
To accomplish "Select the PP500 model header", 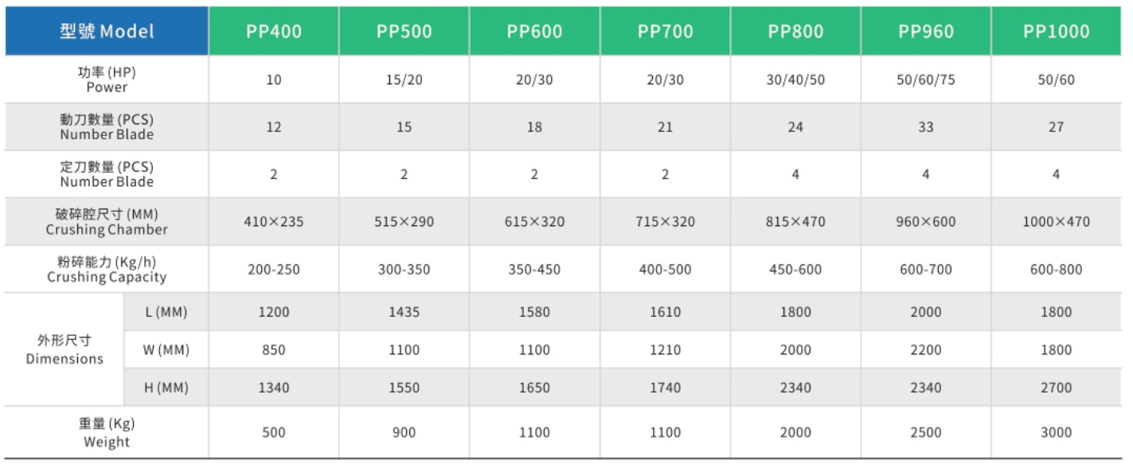I will pos(404,32).
